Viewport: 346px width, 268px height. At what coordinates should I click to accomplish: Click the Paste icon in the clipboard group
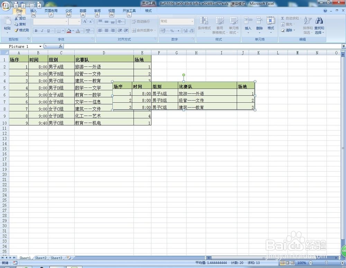point(7,21)
